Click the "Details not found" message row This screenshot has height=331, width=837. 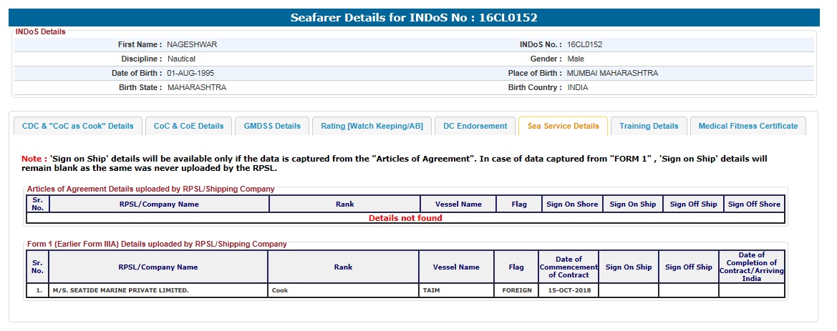pos(405,218)
